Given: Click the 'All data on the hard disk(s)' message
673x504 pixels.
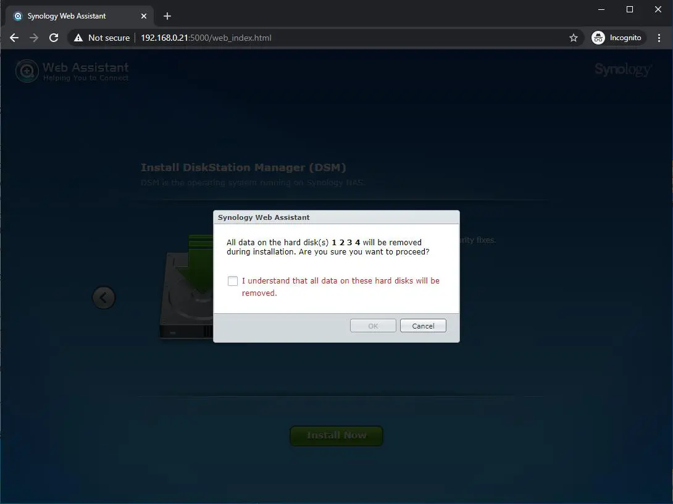Looking at the screenshot, I should [328, 247].
